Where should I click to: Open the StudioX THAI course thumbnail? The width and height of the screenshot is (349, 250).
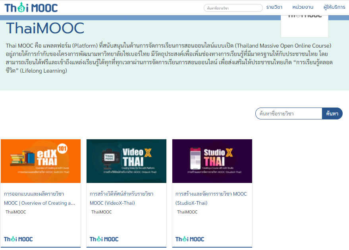212,161
